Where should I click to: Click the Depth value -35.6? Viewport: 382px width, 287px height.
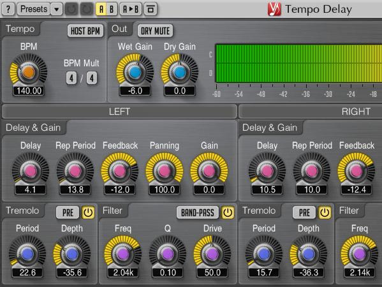72,272
